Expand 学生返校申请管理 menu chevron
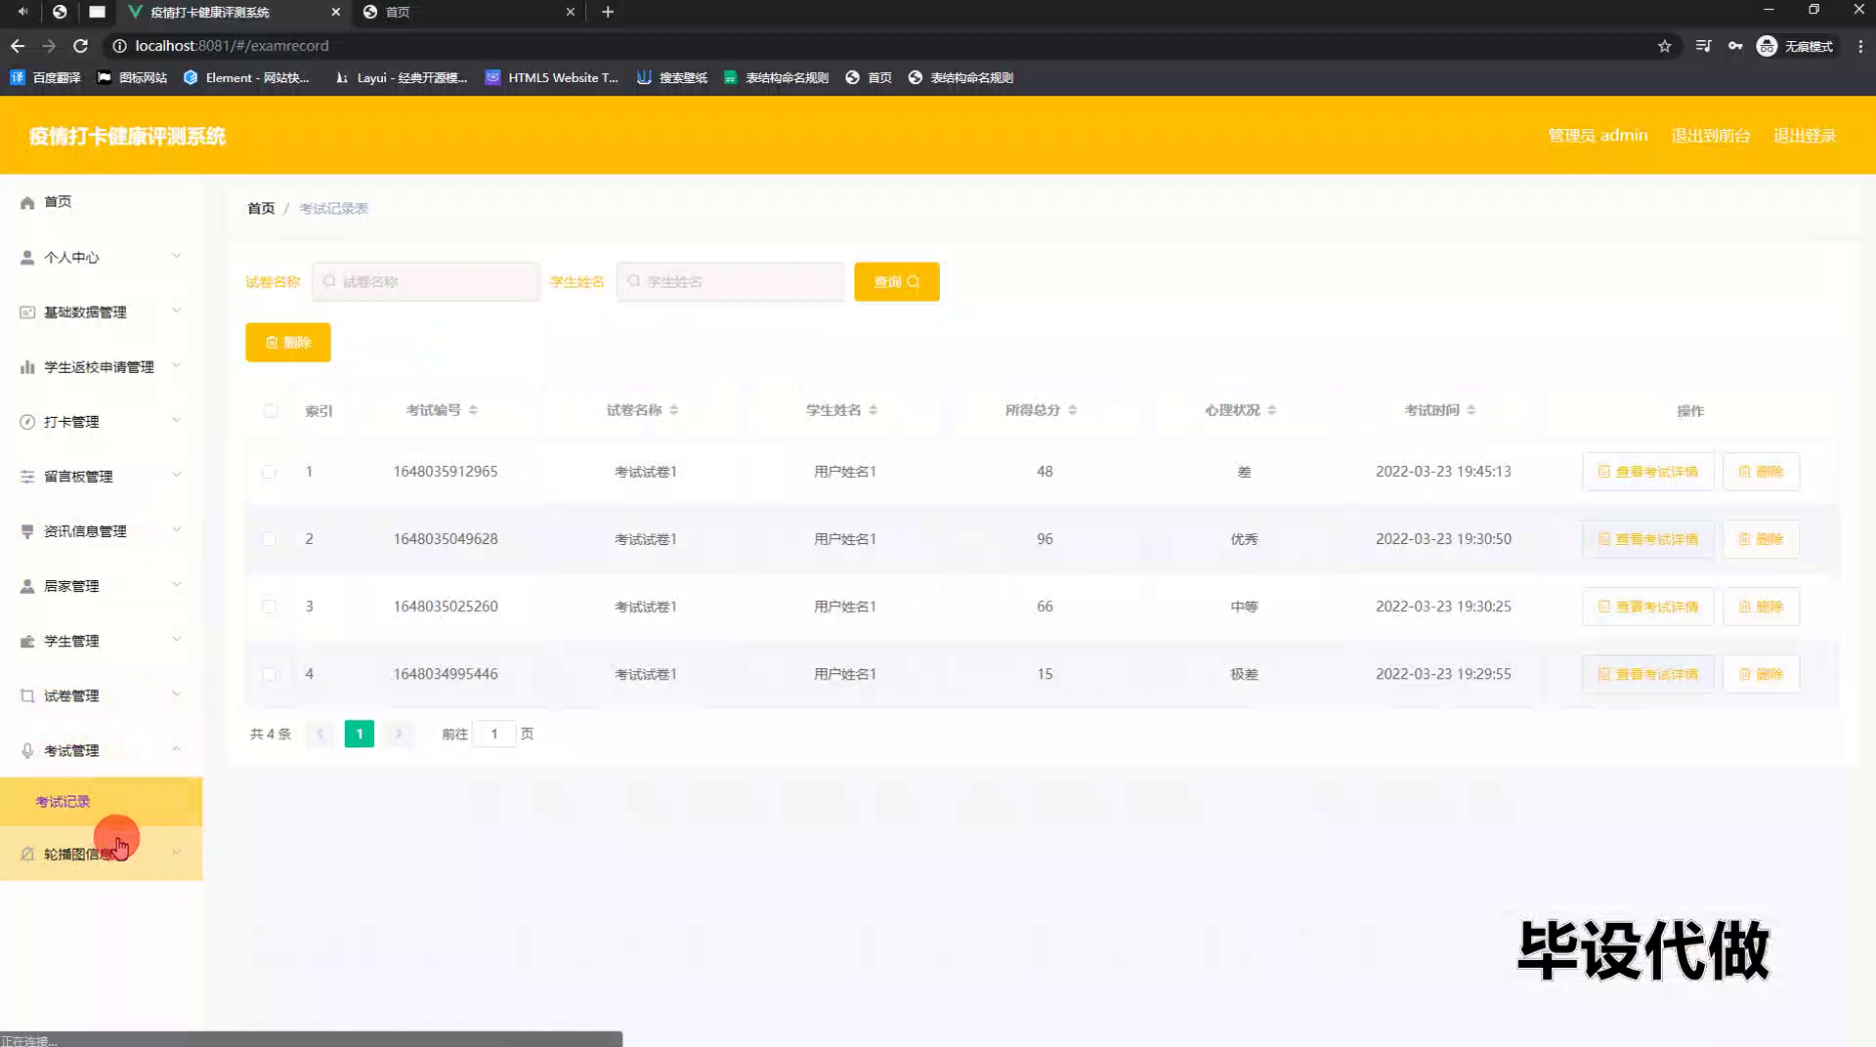1876x1047 pixels. coord(177,366)
